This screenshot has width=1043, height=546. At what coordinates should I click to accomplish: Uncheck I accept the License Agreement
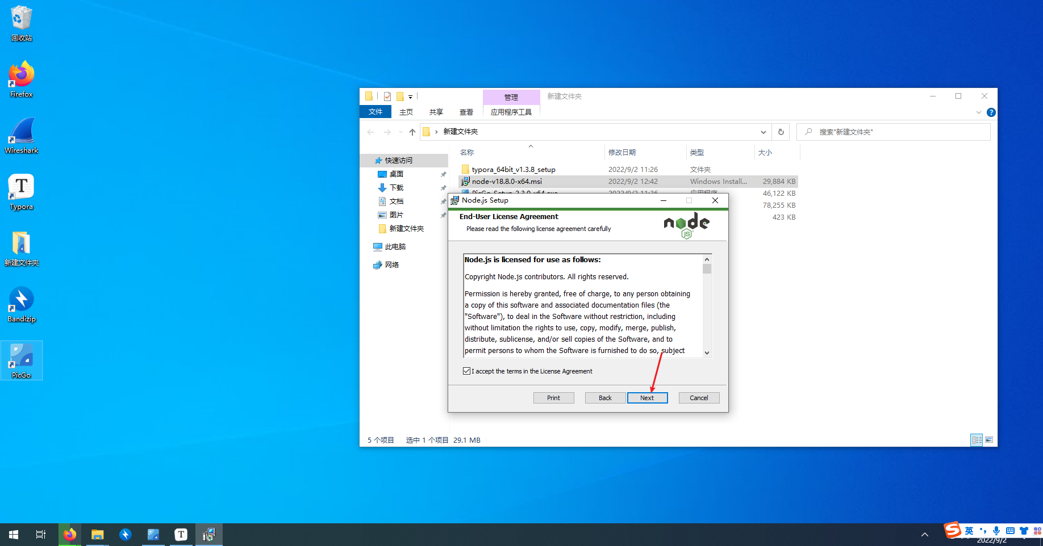click(x=467, y=371)
